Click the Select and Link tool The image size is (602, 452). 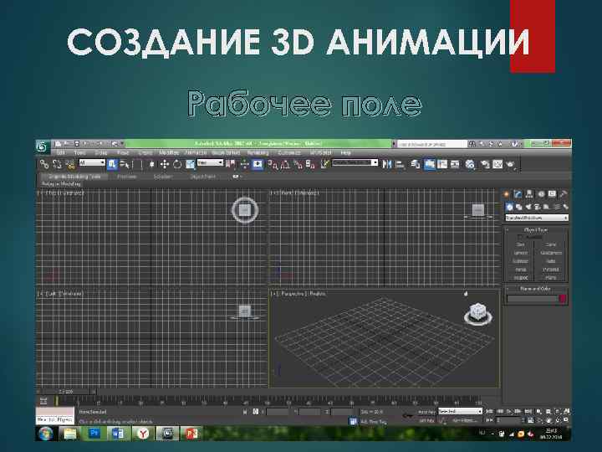[x=44, y=165]
